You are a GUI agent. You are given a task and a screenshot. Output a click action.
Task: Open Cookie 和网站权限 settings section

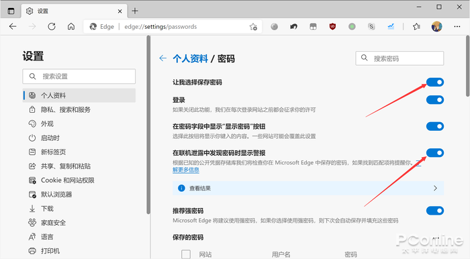62,180
